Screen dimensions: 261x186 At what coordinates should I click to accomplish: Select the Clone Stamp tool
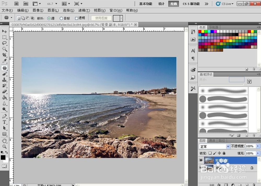coord(4,80)
